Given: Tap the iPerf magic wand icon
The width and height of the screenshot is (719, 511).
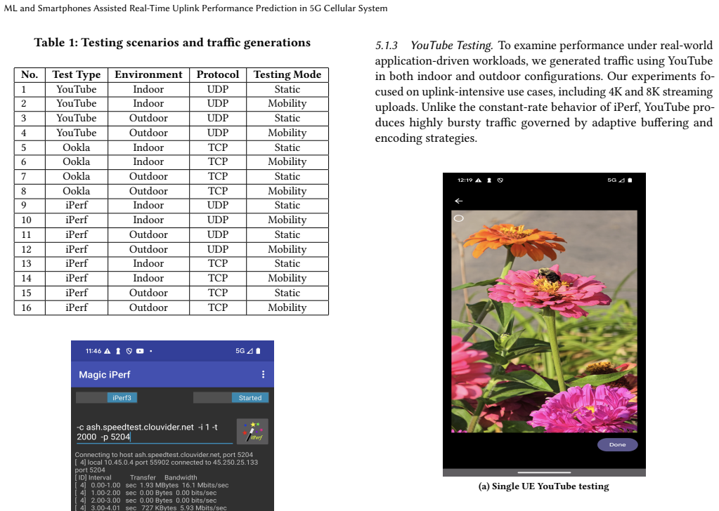Looking at the screenshot, I should click(x=252, y=431).
